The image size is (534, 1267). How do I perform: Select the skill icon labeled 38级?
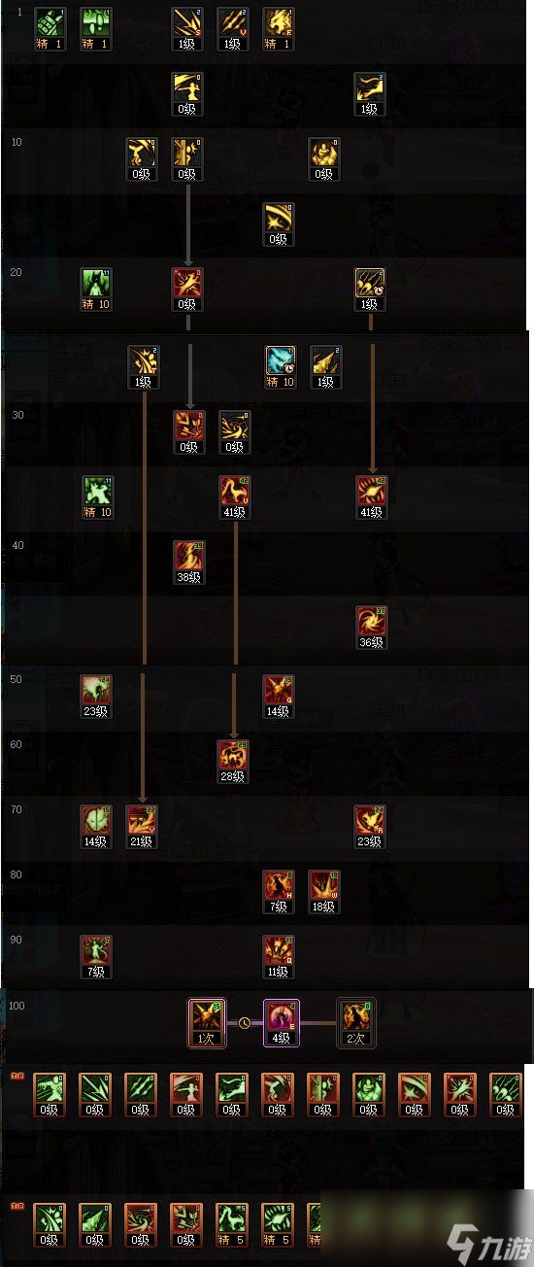187,562
